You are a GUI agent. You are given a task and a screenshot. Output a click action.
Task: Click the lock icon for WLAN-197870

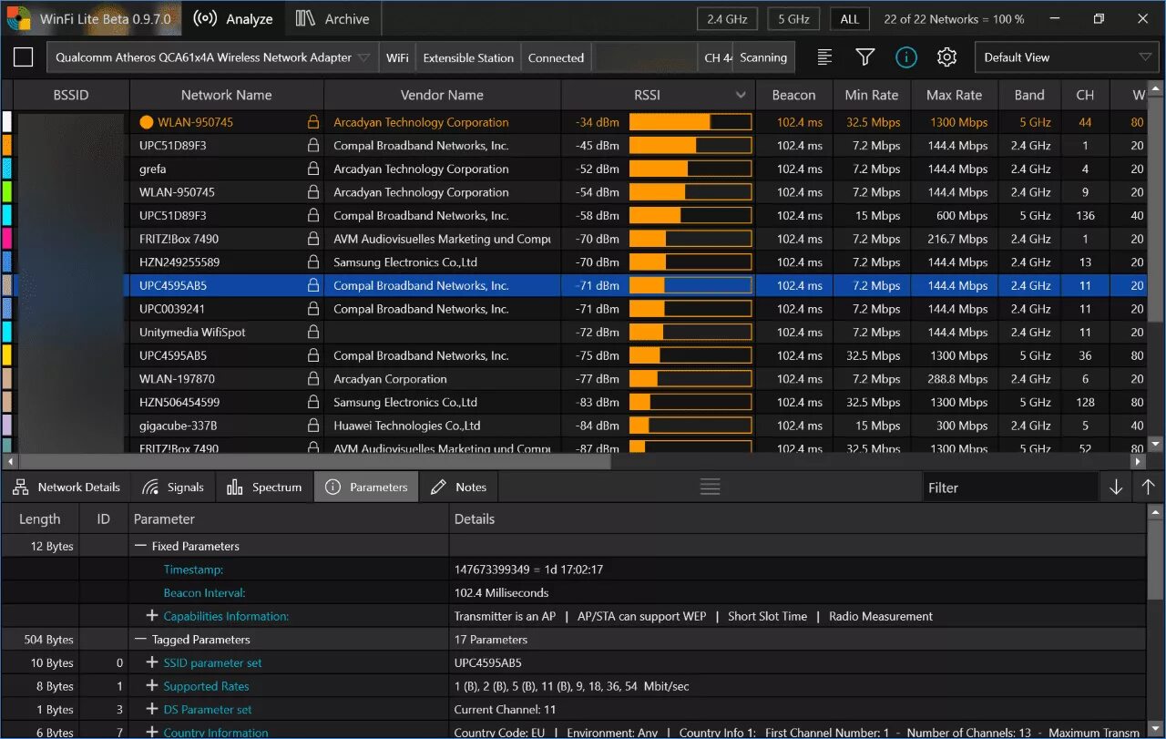click(312, 379)
